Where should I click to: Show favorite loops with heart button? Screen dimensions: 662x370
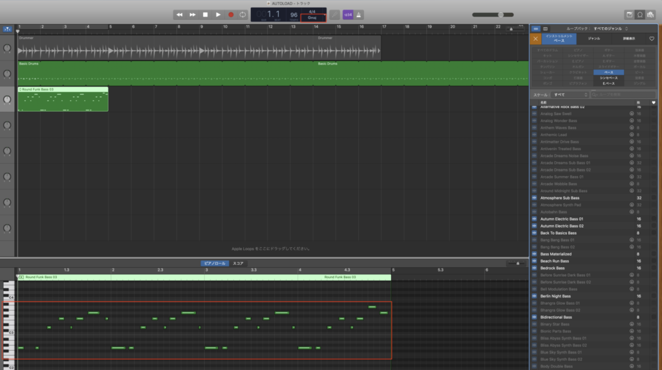(652, 39)
